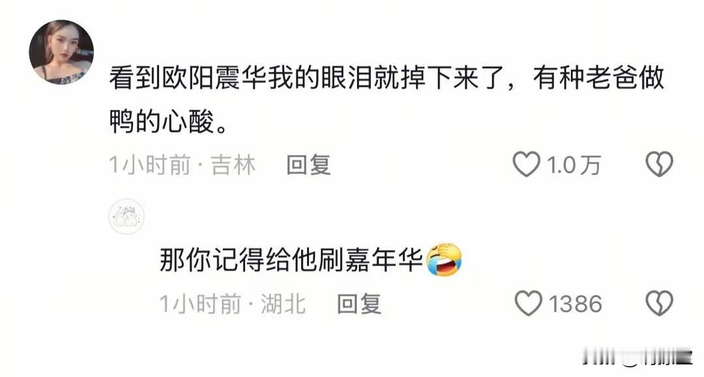Click the 1小时前 timestamp beside 吉林
The width and height of the screenshot is (704, 377).
(x=150, y=165)
